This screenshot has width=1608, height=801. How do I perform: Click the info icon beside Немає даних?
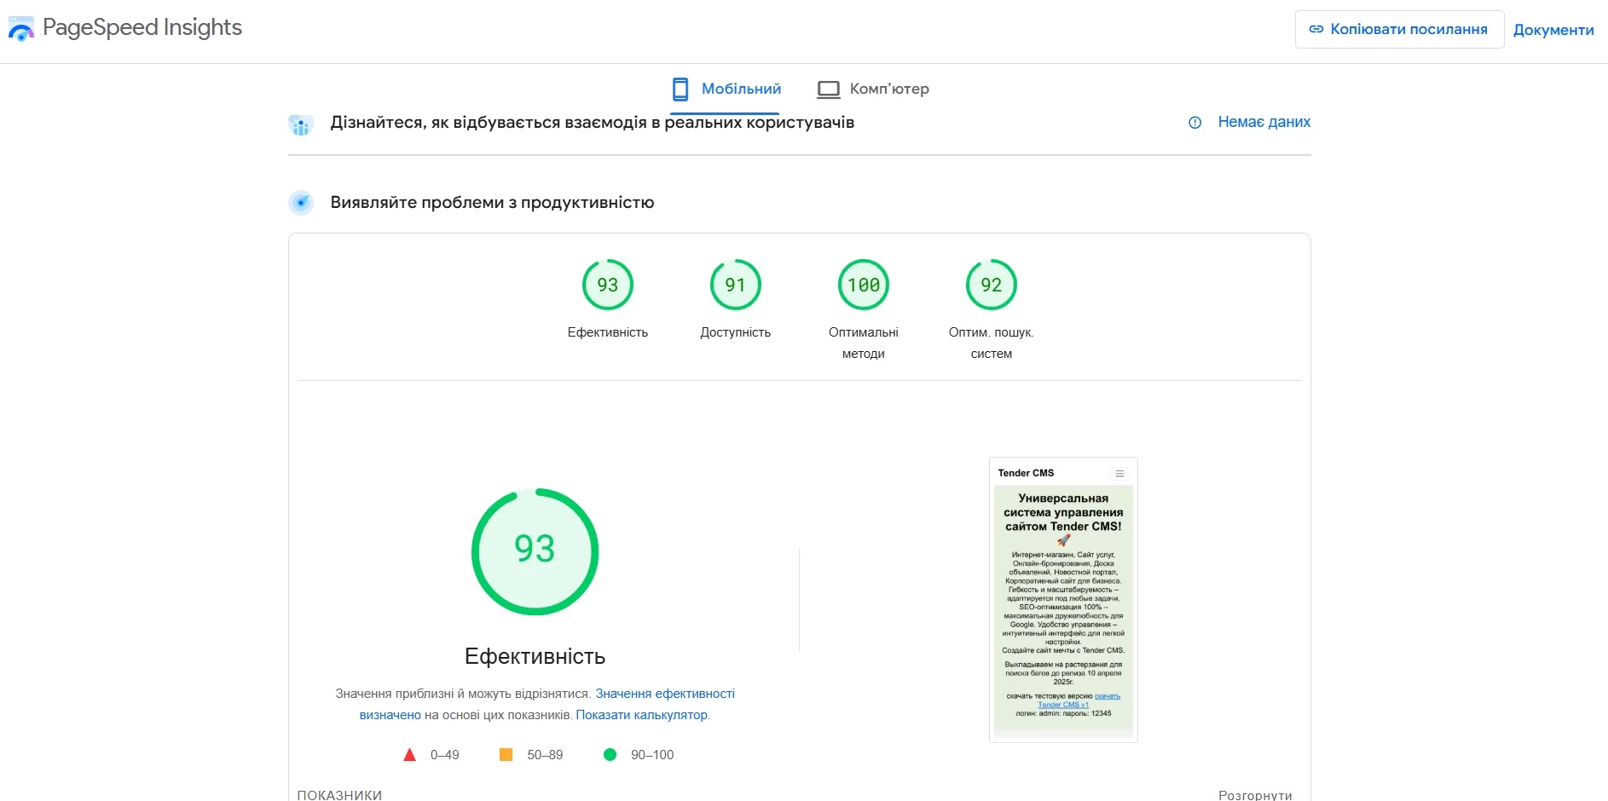tap(1194, 122)
